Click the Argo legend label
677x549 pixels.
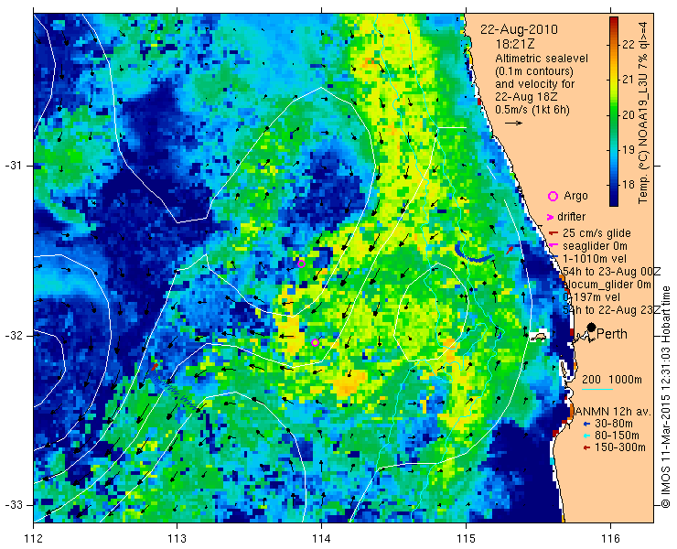pos(575,196)
